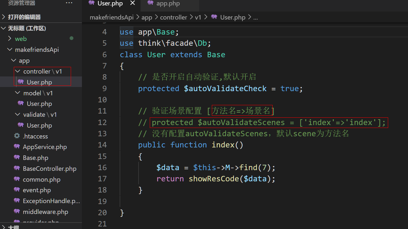Click the .htaccess gear file icon
The width and height of the screenshot is (408, 229).
point(17,136)
